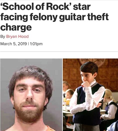Click the word 'felony' in the headline
The height and width of the screenshot is (131, 118).
pyautogui.click(x=44, y=17)
